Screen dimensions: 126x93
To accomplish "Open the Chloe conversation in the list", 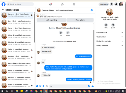I will click(17, 36).
